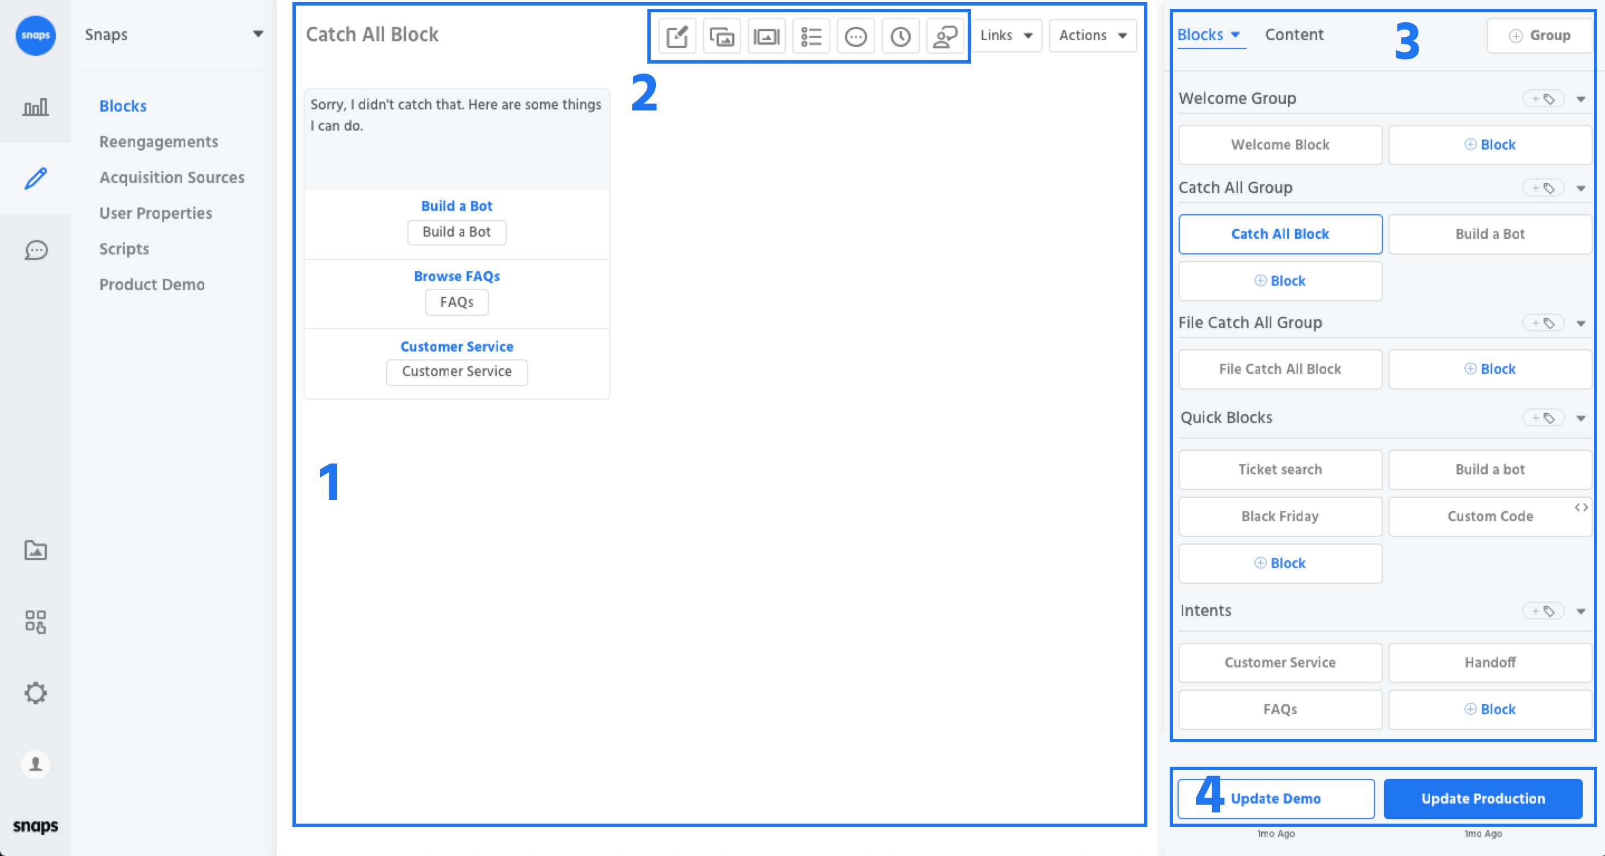Open the Links dropdown
The width and height of the screenshot is (1605, 856).
coord(1006,36)
